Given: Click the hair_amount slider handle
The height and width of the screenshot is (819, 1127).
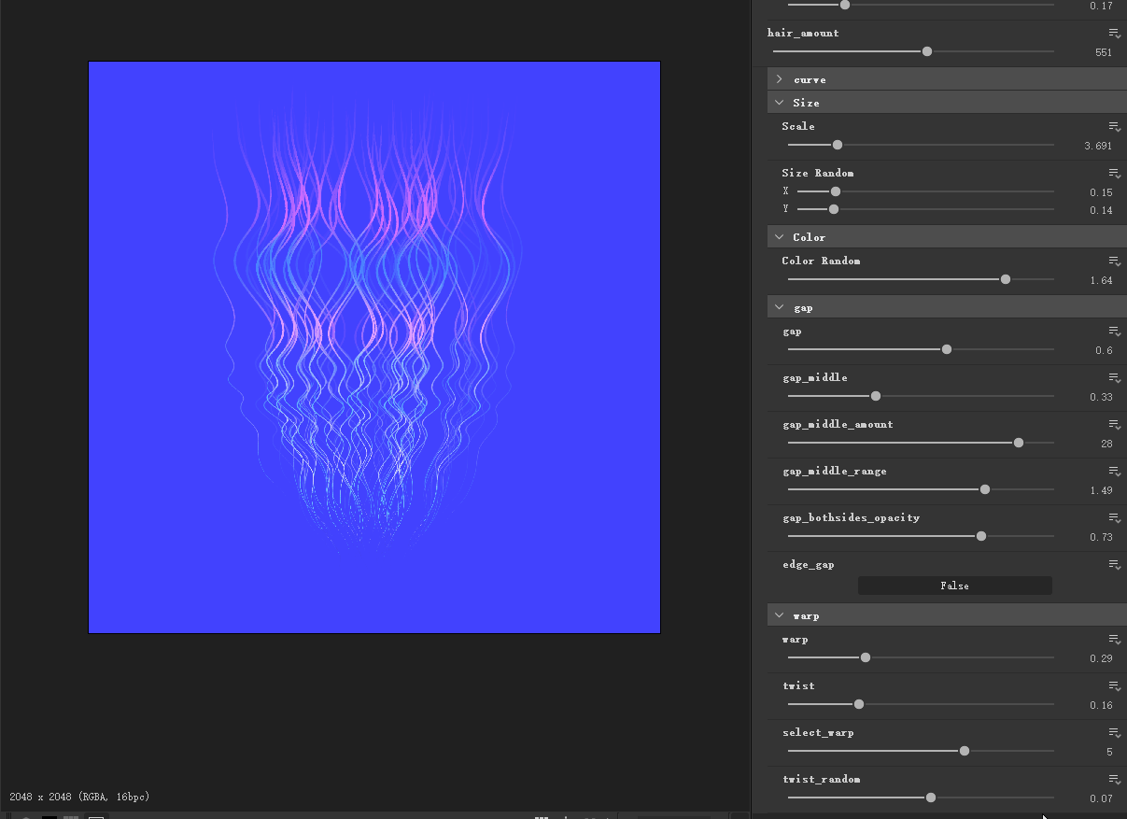Looking at the screenshot, I should point(927,51).
